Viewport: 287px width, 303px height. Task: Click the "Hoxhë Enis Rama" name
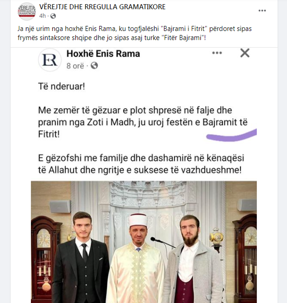pos(103,54)
